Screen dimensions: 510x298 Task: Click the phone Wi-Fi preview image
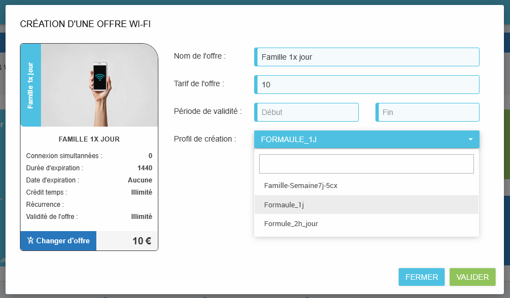pyautogui.click(x=100, y=85)
